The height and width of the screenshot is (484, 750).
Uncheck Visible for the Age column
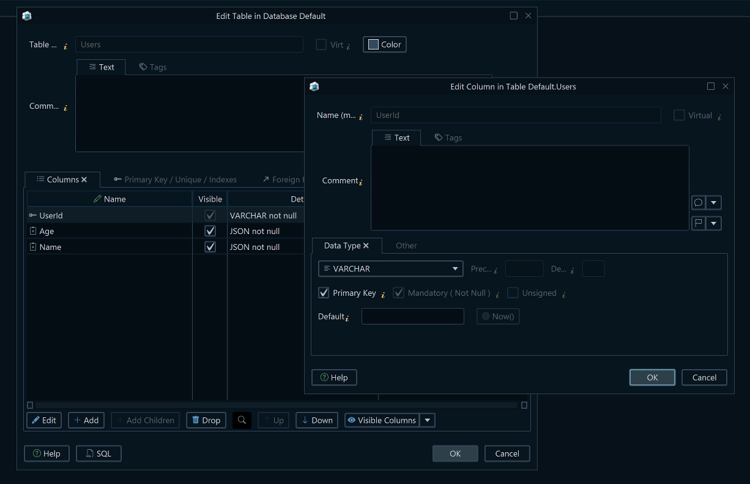coord(210,230)
